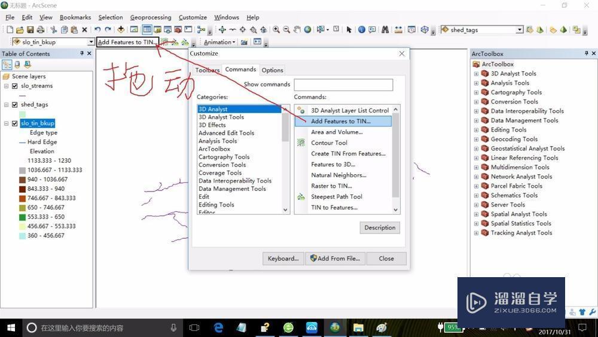The image size is (598, 337).
Task: Click the Full Extent globe icon
Action: click(x=307, y=29)
